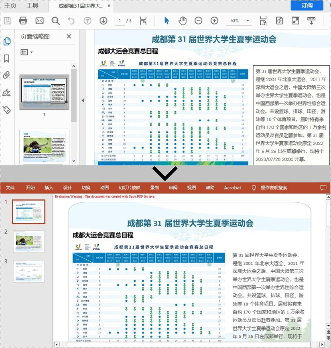Click the PowerPoint horizontal scrollbar track
This screenshot has width=331, height=348.
point(189,344)
